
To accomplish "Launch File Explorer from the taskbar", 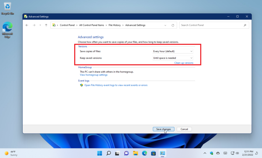I will pos(135,153).
